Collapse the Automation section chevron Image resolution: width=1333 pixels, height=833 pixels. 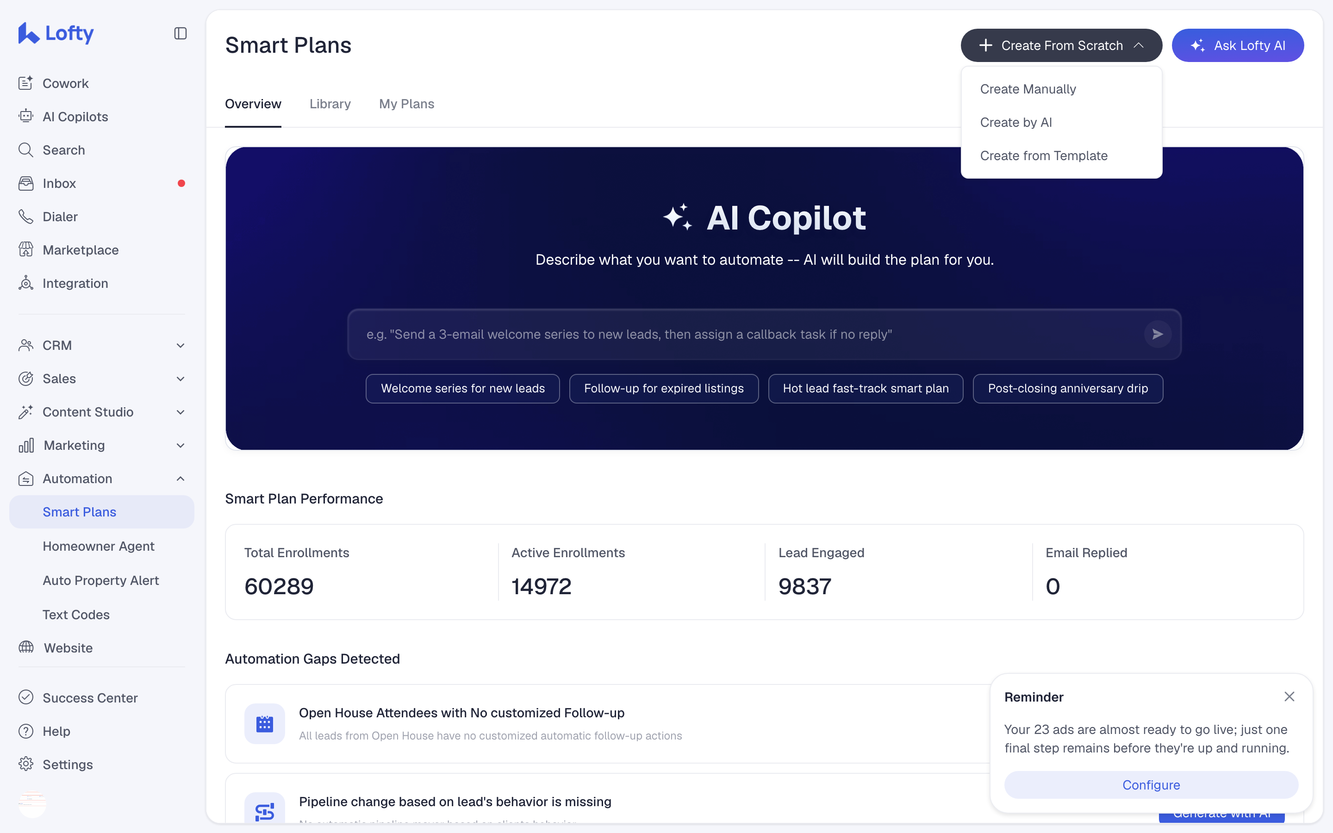[x=180, y=479]
